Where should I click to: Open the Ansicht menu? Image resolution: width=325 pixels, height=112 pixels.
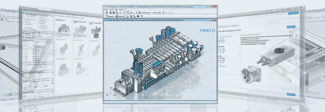tap(111, 9)
